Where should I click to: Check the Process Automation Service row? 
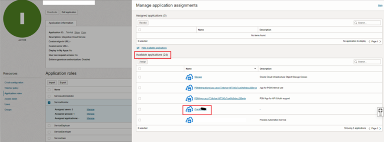click(139, 120)
